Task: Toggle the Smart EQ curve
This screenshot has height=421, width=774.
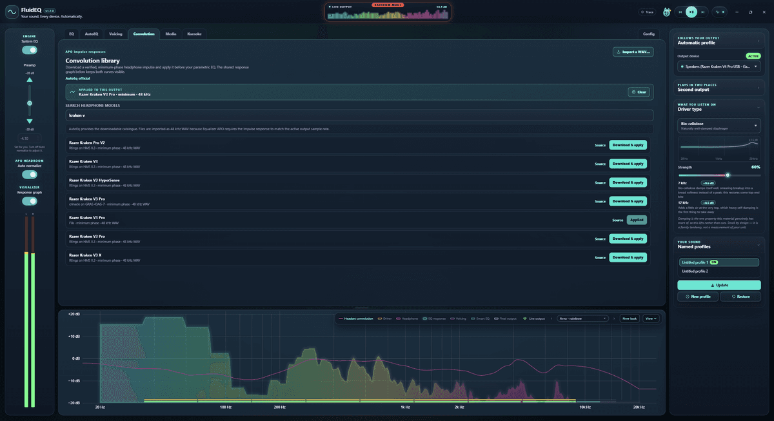Action: pos(481,318)
